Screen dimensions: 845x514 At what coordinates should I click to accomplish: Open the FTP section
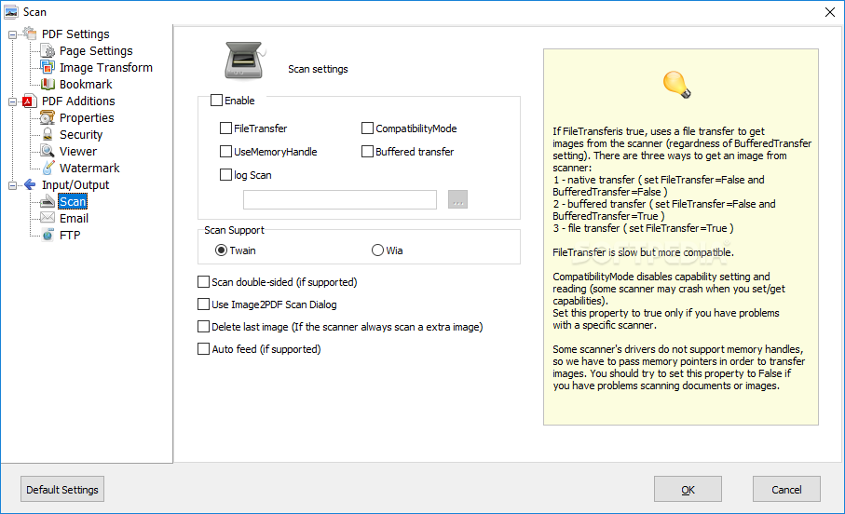(x=70, y=235)
